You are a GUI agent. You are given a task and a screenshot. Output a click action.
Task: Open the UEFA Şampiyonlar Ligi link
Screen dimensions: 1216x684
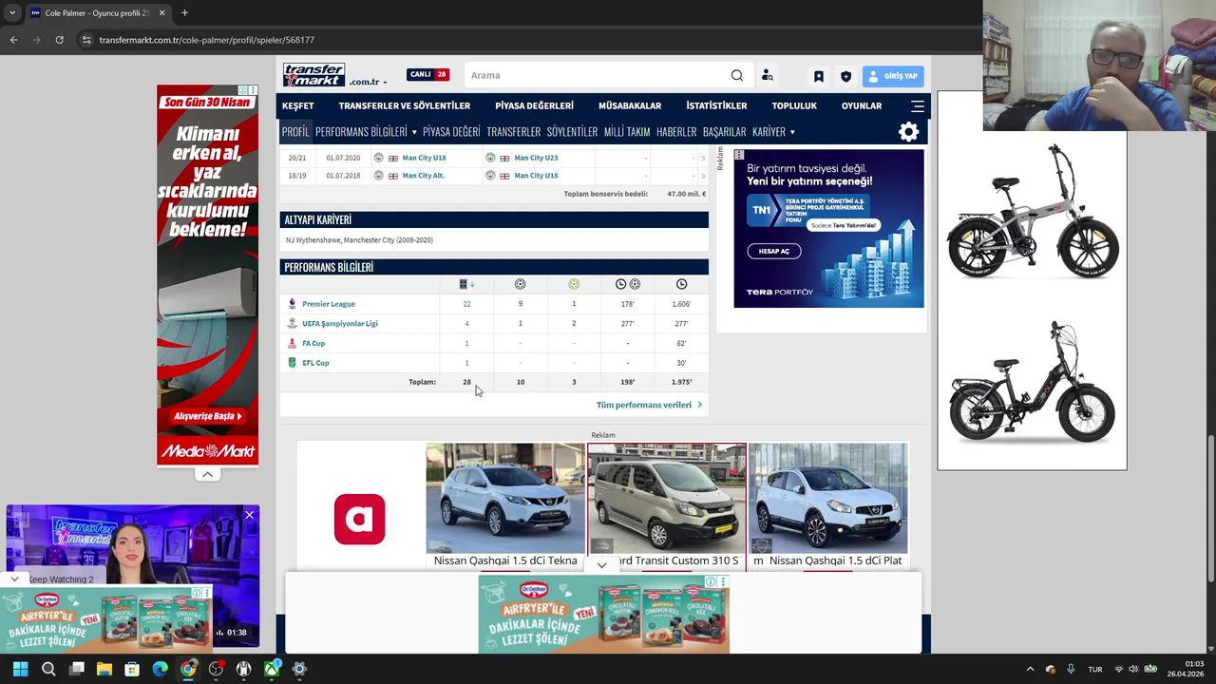[x=340, y=323]
